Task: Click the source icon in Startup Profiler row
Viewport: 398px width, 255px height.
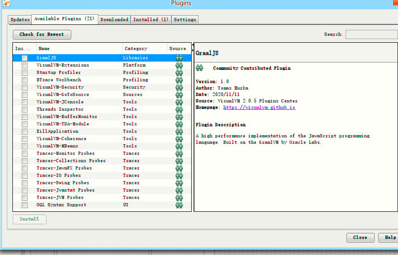Action: (x=179, y=73)
